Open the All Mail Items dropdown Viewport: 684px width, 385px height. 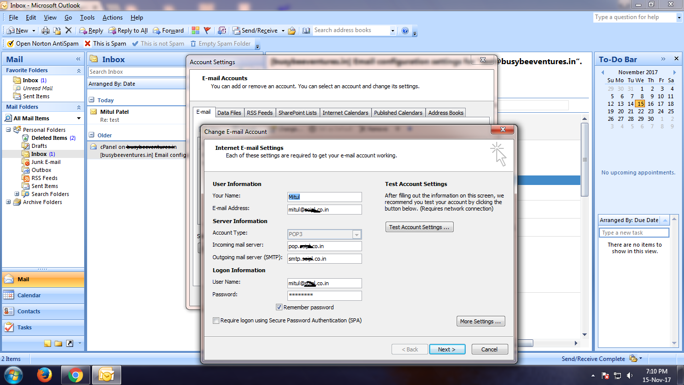click(79, 118)
